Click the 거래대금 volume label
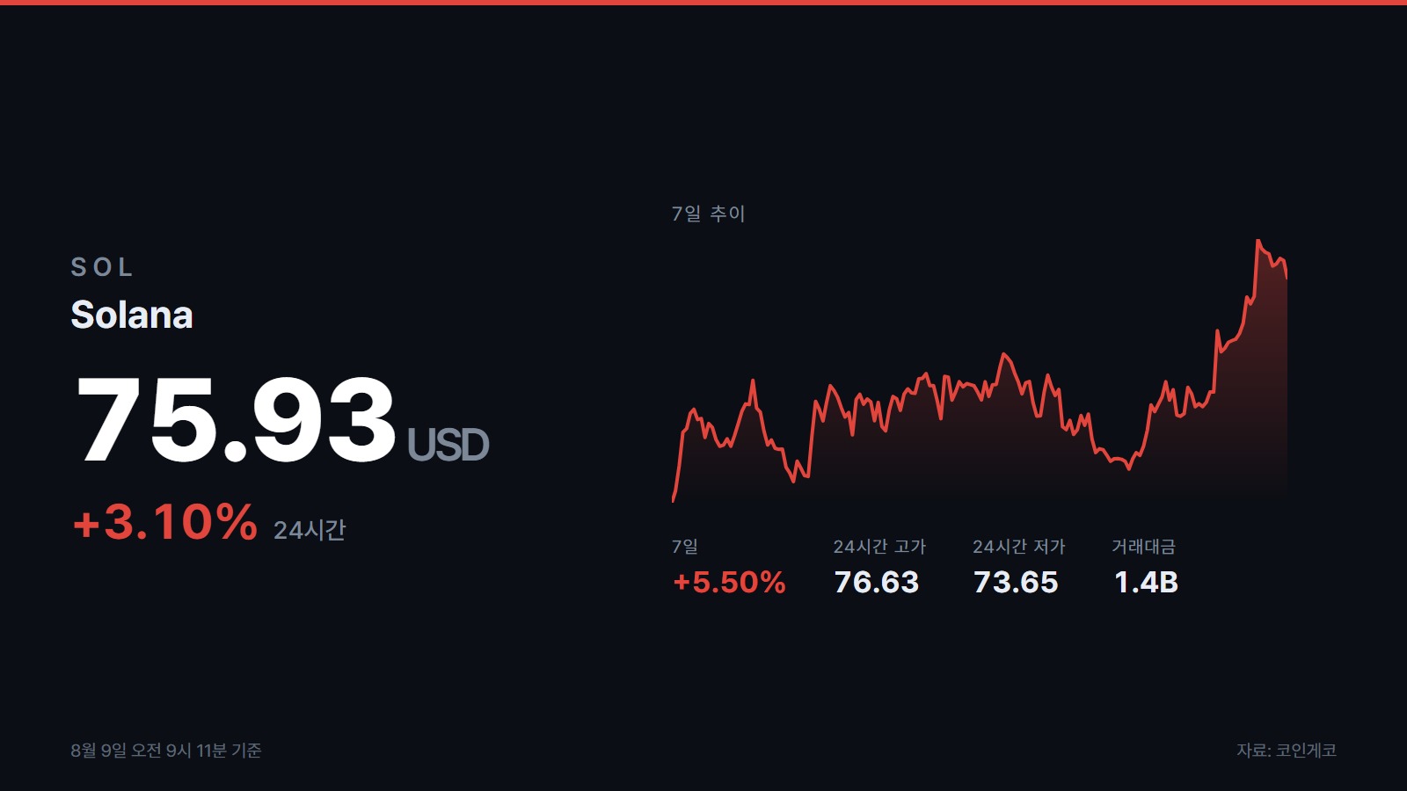Viewport: 1407px width, 791px height. coord(1143,547)
